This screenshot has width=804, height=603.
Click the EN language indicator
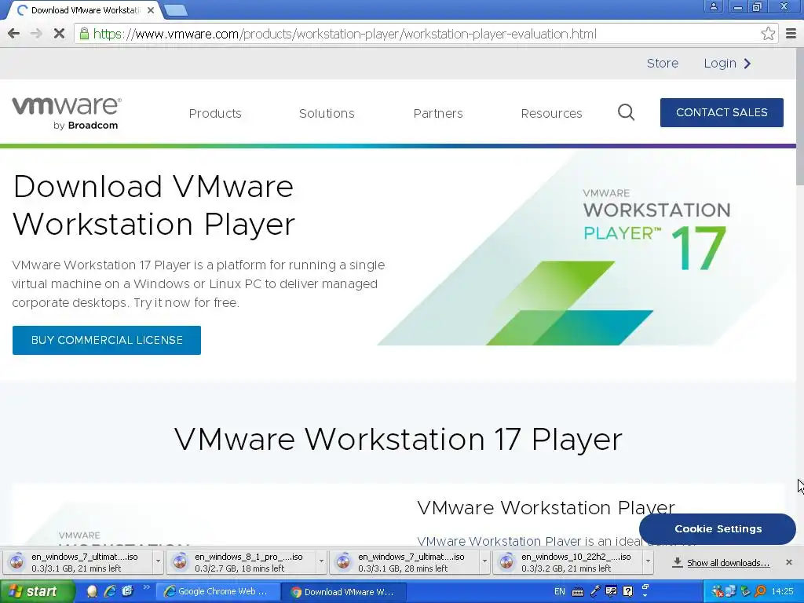[x=559, y=592]
